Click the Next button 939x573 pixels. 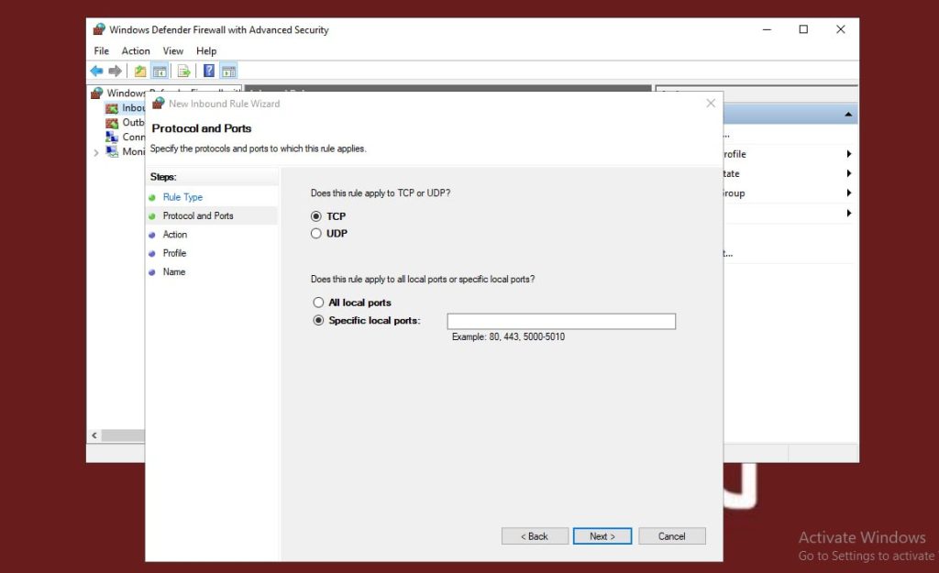tap(602, 536)
